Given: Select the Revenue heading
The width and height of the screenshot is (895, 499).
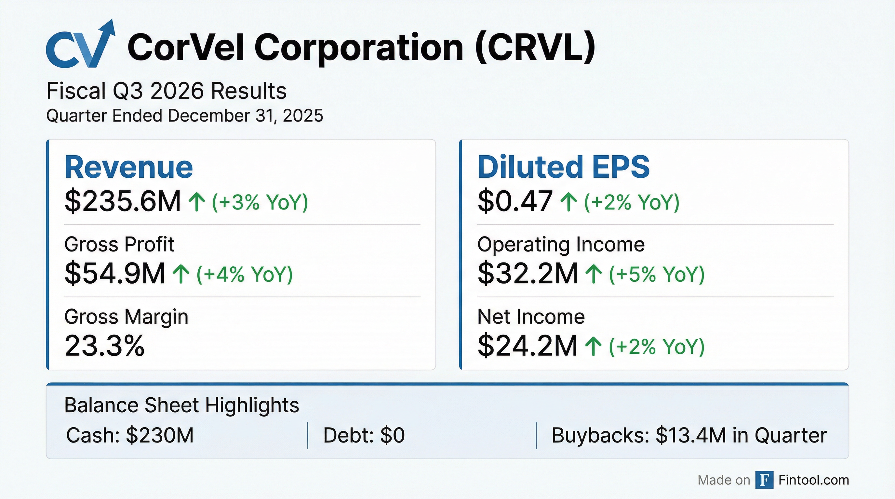Looking at the screenshot, I should click(128, 168).
